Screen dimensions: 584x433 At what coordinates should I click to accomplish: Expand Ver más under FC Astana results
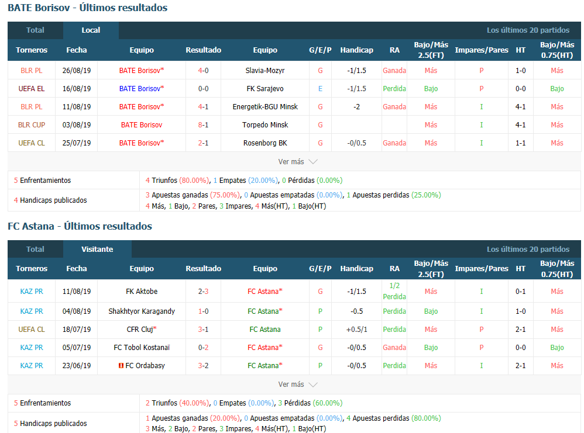point(298,384)
